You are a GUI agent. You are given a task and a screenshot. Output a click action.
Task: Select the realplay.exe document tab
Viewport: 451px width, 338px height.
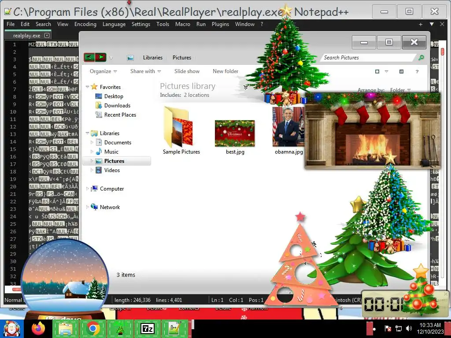[x=26, y=35]
